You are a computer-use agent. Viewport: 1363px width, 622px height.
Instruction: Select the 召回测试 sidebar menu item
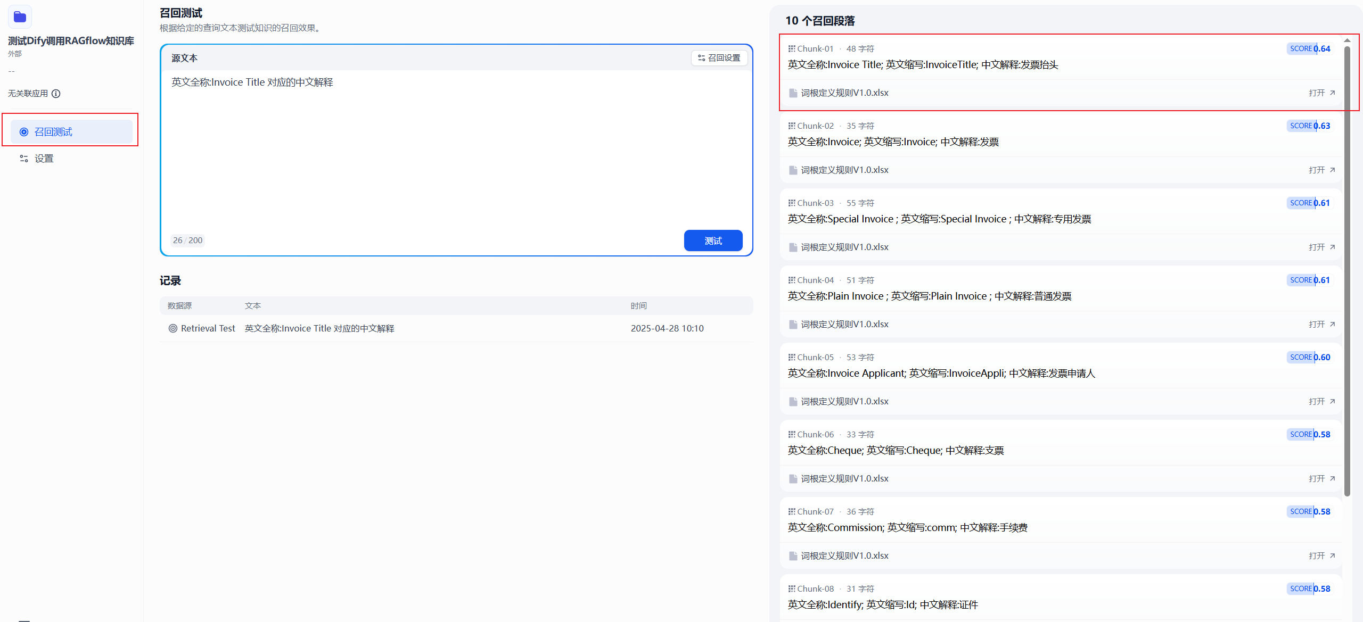coord(71,132)
